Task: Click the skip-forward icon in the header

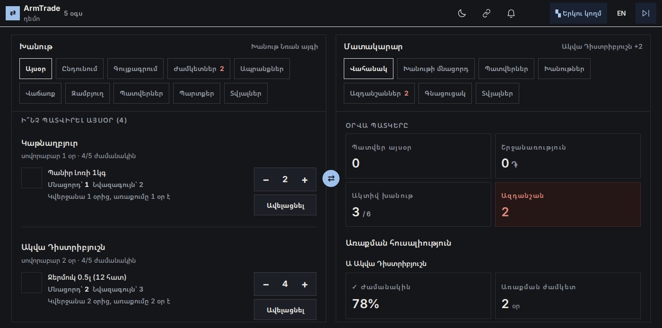Action: click(x=646, y=13)
